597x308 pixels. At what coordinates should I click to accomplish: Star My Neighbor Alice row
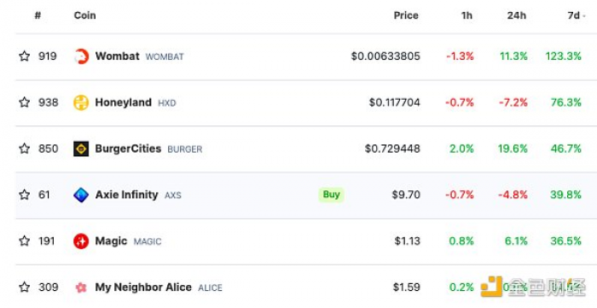tap(25, 287)
